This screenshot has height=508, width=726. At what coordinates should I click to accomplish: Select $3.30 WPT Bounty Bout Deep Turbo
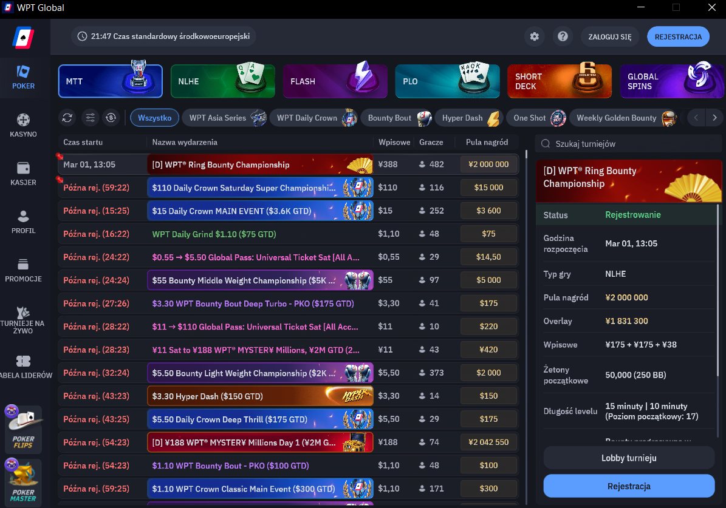pos(288,303)
